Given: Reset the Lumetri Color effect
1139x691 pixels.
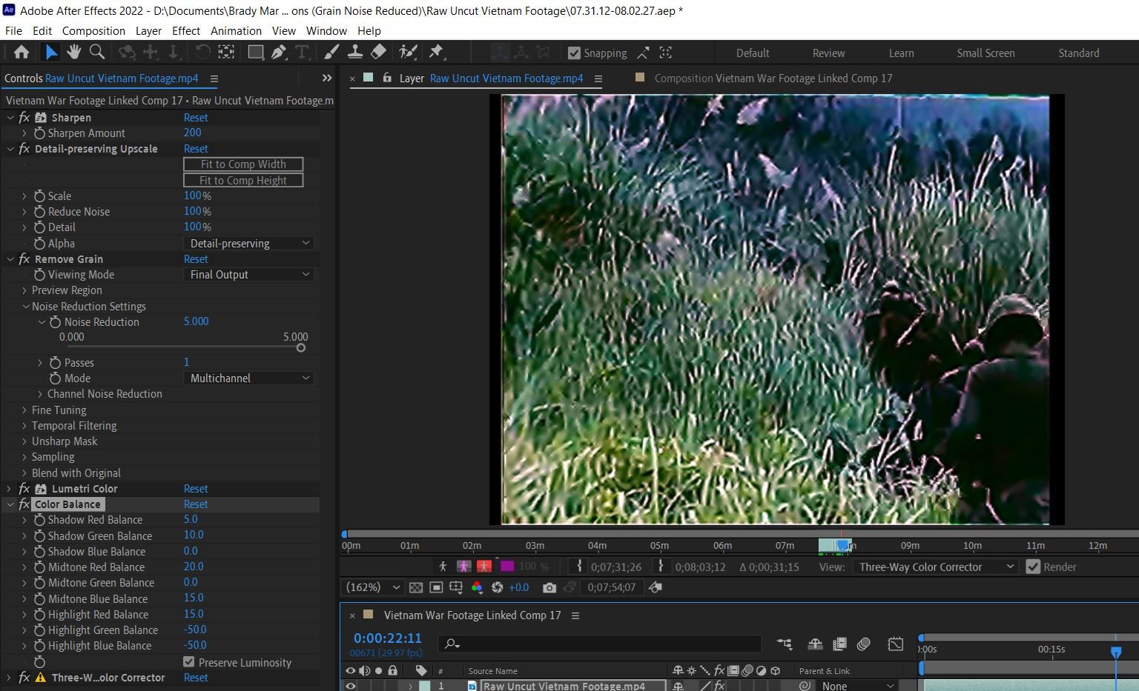Looking at the screenshot, I should [x=196, y=489].
